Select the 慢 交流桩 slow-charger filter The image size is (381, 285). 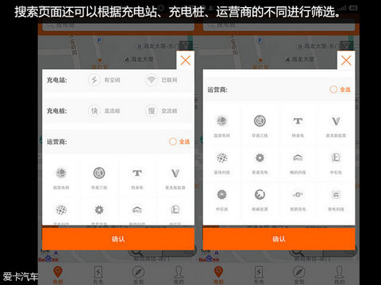tap(161, 111)
